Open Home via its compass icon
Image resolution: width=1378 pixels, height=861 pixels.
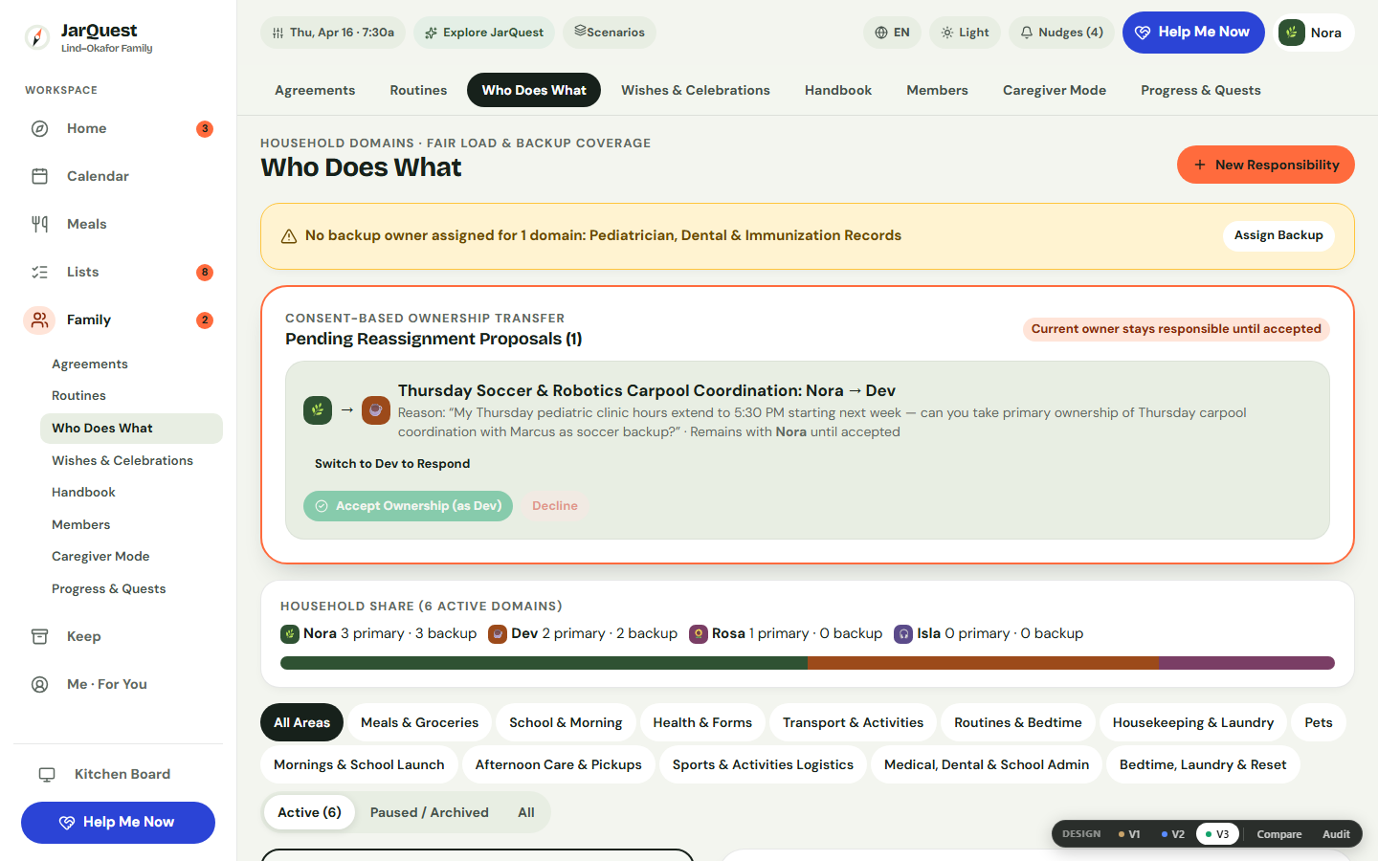[x=39, y=128]
